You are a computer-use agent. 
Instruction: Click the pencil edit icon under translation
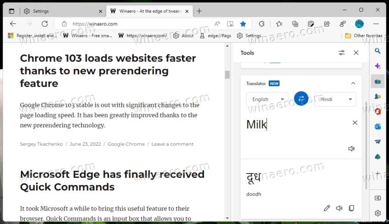(x=326, y=208)
